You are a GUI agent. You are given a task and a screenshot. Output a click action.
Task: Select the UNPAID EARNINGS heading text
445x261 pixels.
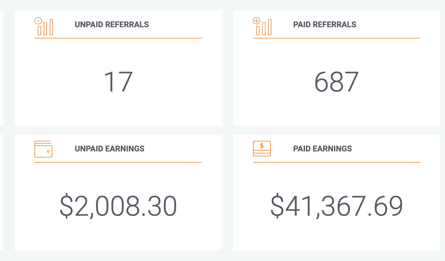click(x=110, y=149)
